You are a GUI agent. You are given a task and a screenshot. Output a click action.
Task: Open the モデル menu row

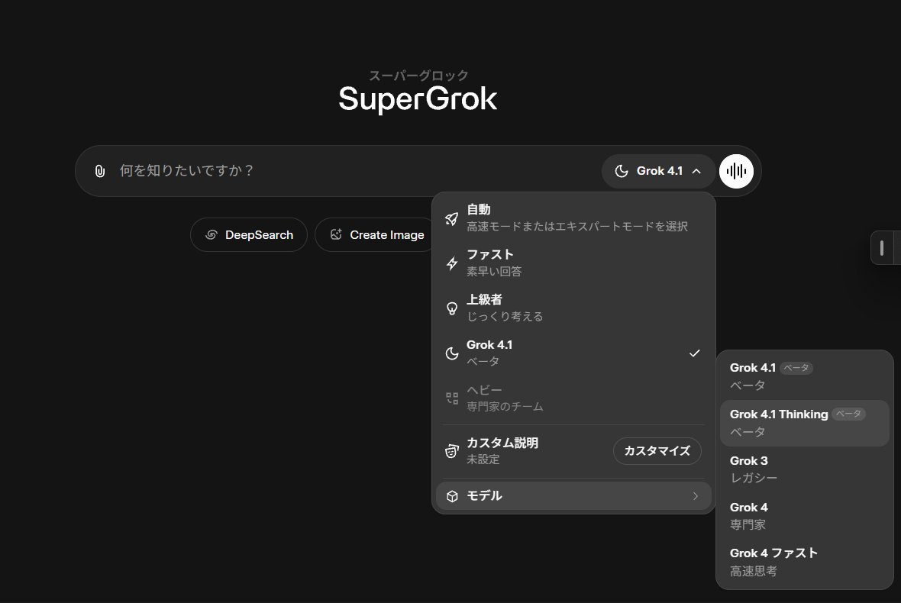tap(573, 496)
